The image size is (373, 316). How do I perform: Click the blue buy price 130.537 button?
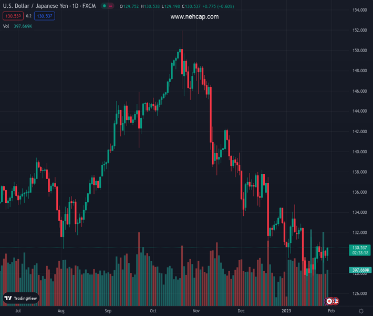[45, 16]
